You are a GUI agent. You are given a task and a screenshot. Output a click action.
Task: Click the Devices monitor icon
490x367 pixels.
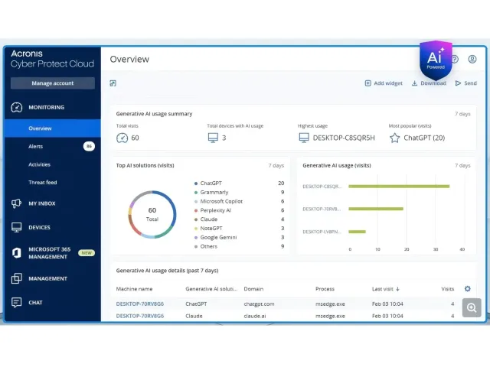coord(17,228)
